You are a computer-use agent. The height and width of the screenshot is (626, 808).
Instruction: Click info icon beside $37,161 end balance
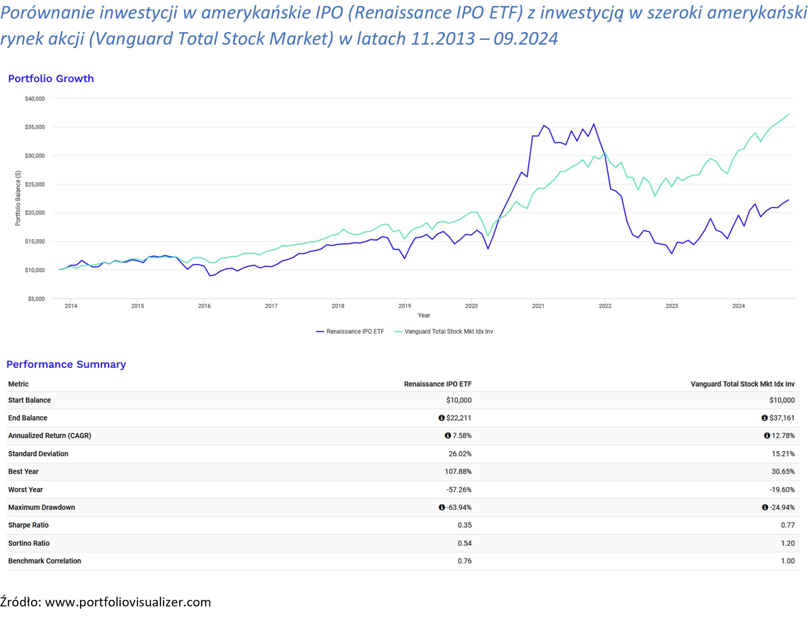[764, 418]
